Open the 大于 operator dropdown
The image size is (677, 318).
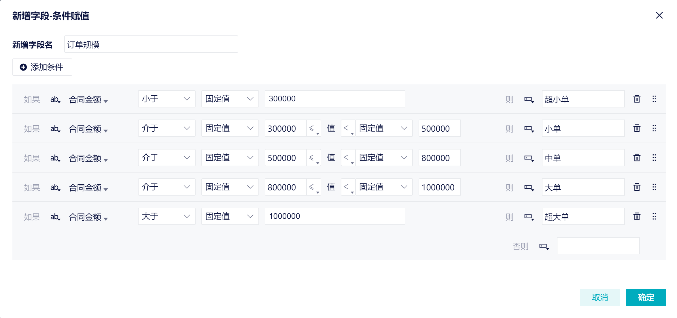click(167, 217)
